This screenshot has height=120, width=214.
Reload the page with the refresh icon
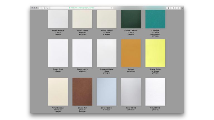click(x=112, y=8)
